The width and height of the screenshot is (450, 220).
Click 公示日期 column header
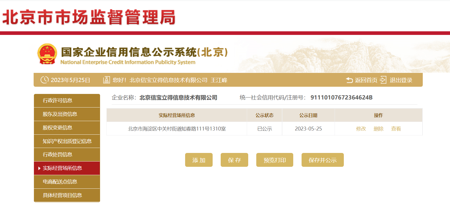pyautogui.click(x=309, y=115)
